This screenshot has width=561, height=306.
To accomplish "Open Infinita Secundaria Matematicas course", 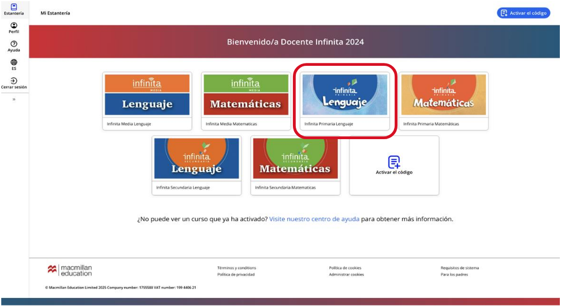I will [295, 159].
